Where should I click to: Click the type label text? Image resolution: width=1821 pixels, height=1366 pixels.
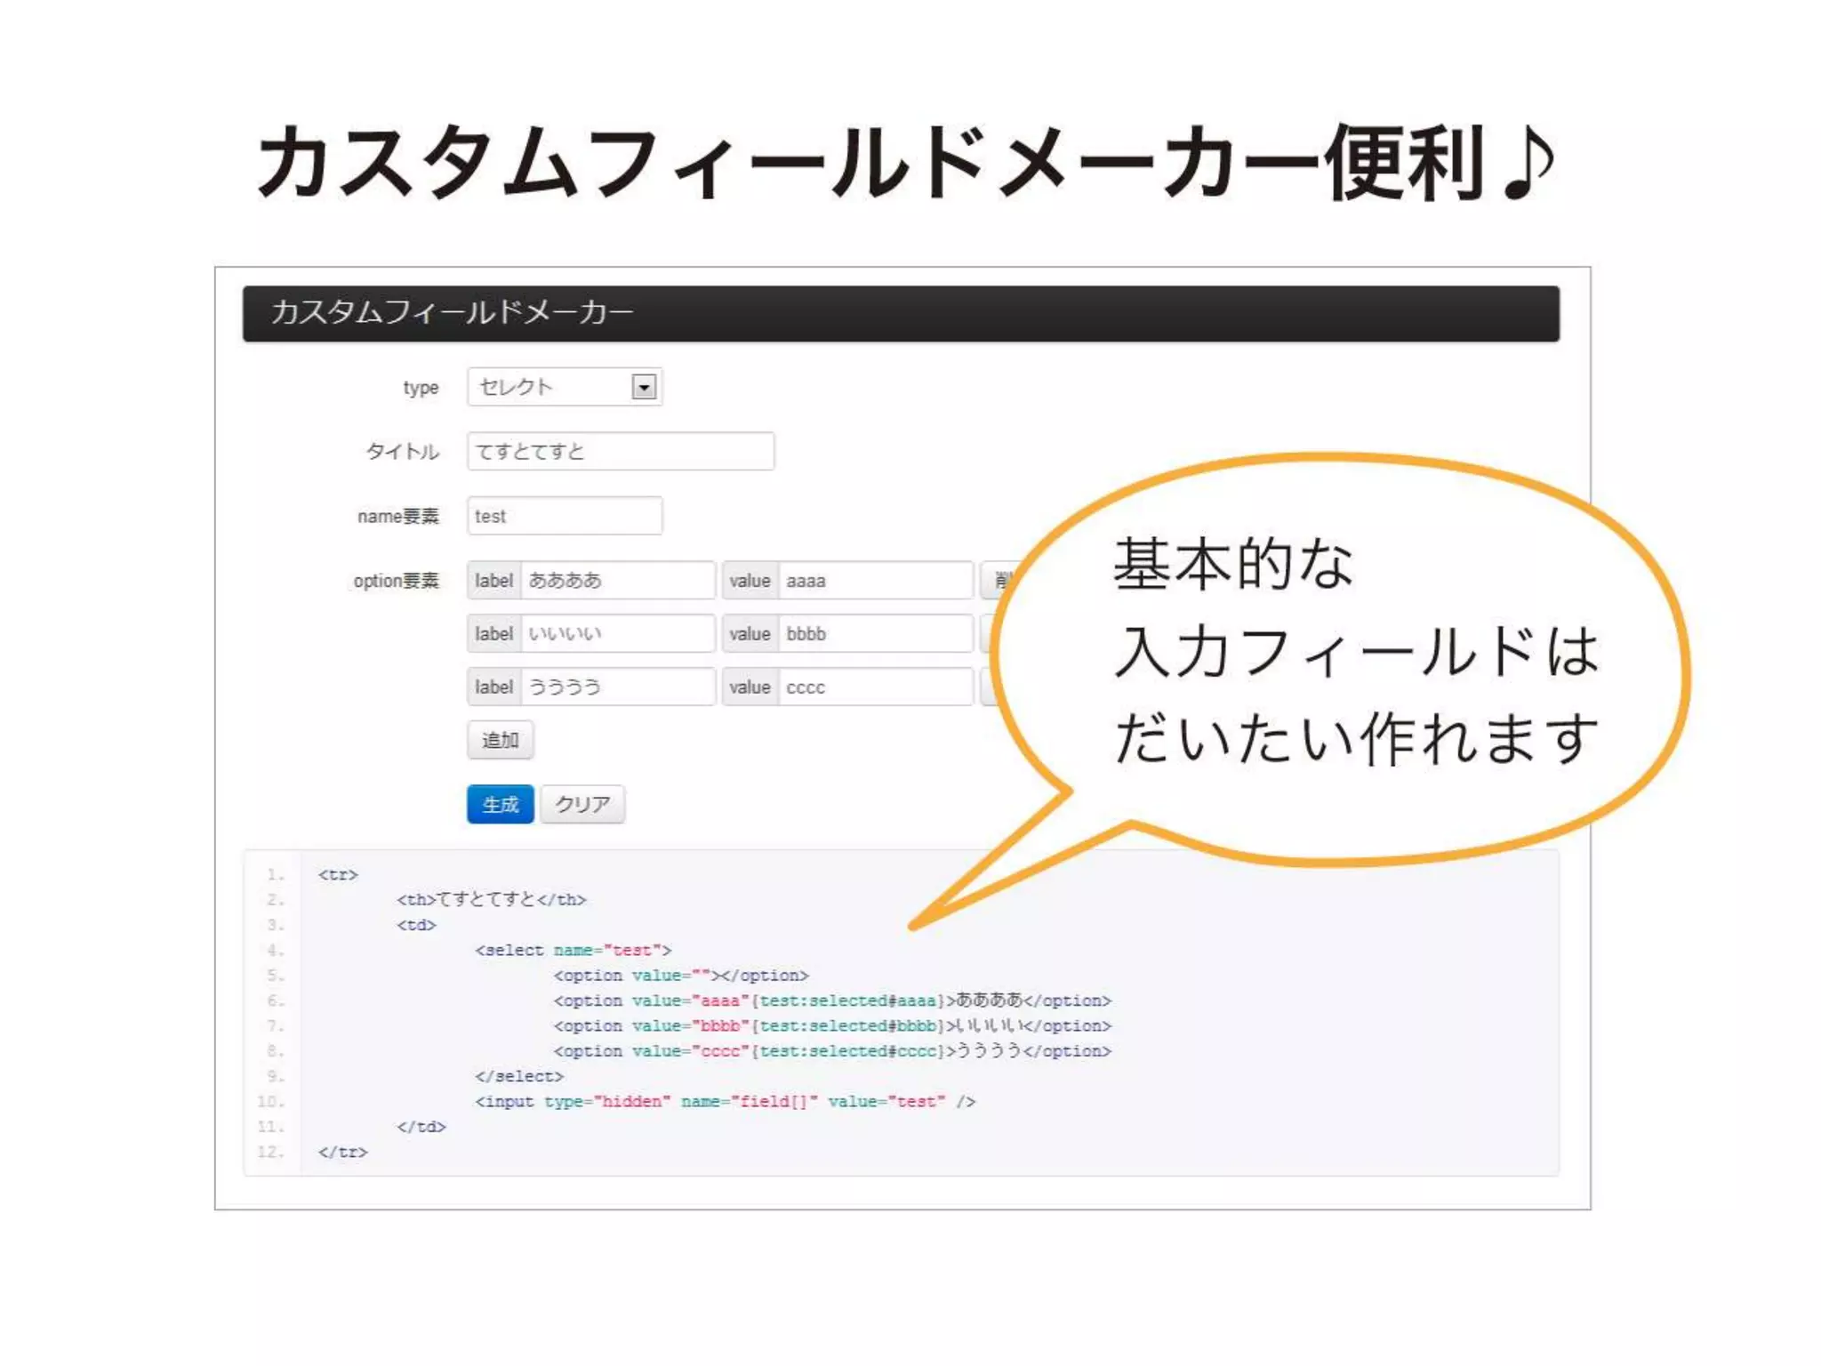(x=421, y=388)
